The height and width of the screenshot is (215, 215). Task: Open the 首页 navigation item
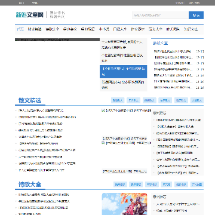pyautogui.click(x=20, y=29)
